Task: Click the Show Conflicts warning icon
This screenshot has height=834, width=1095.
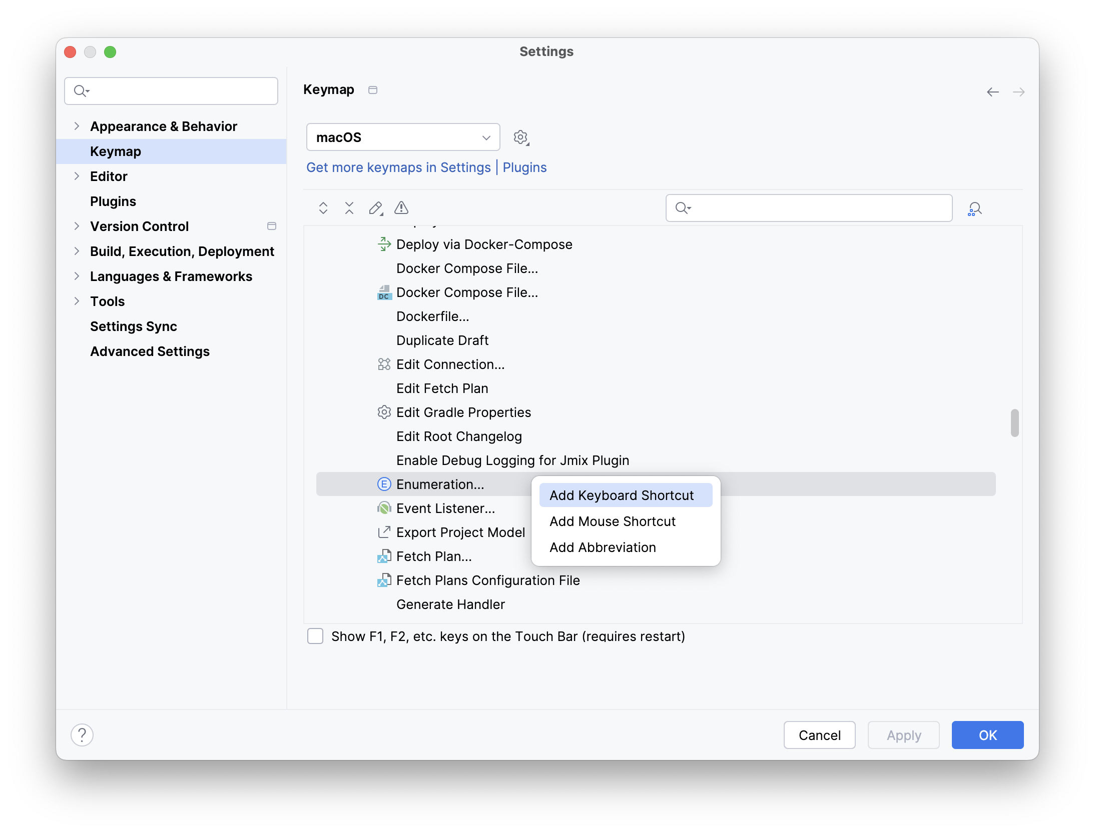Action: [x=401, y=208]
